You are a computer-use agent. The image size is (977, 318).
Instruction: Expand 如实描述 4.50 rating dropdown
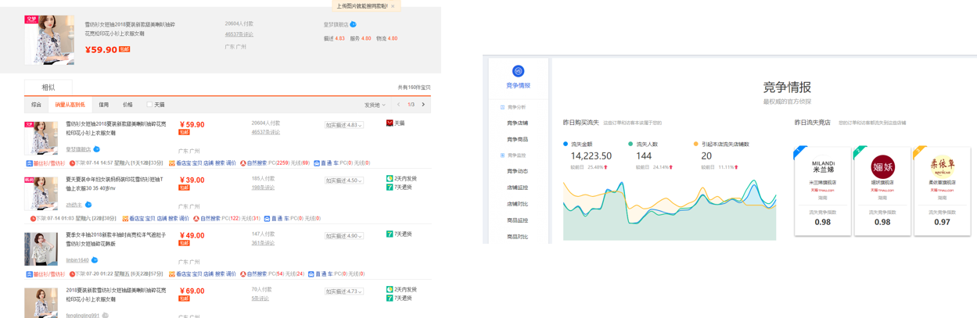344,180
